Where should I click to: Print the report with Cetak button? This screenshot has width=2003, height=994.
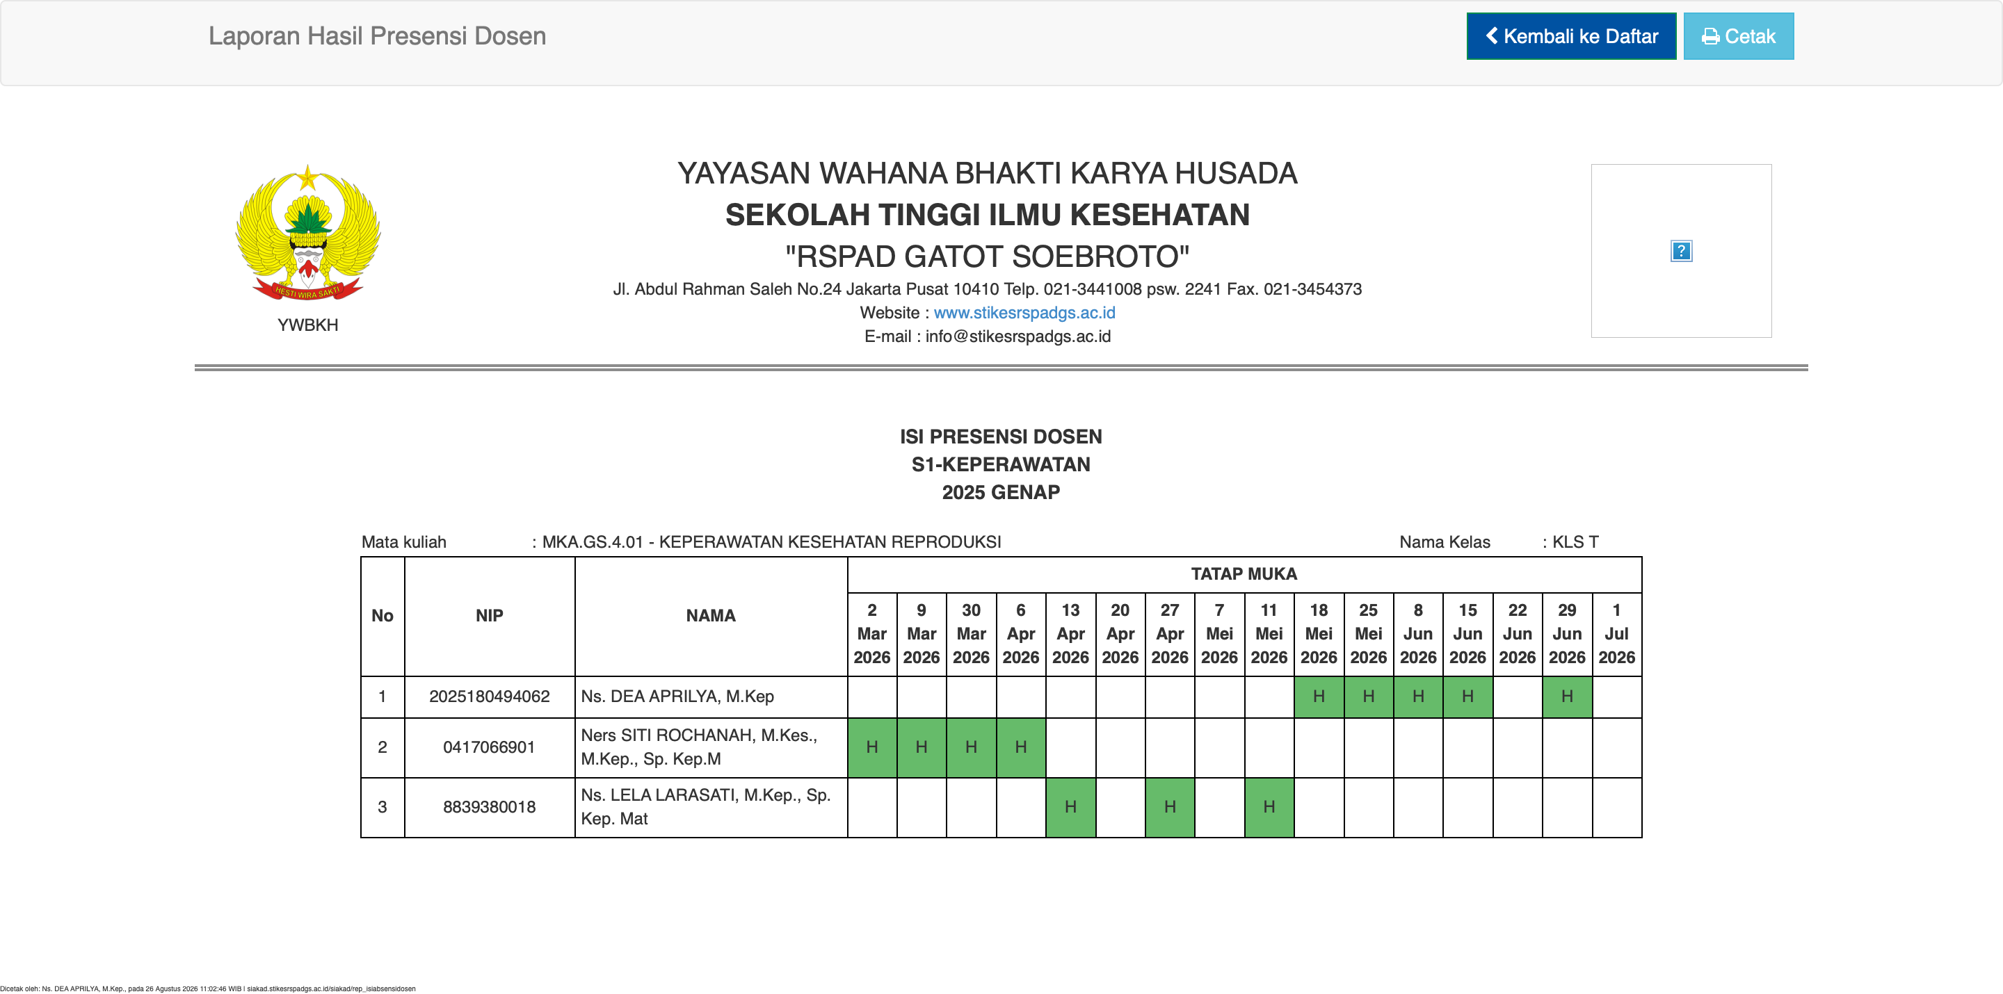coord(1739,35)
